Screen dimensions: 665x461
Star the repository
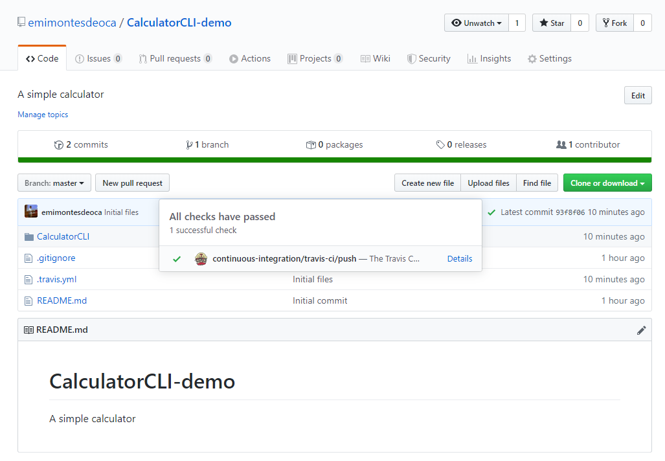coord(552,23)
